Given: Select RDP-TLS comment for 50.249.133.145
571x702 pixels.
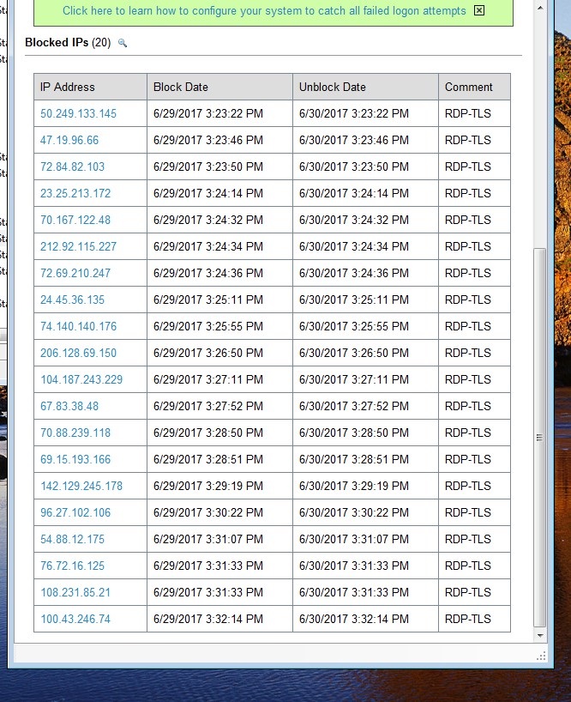Looking at the screenshot, I should 468,114.
